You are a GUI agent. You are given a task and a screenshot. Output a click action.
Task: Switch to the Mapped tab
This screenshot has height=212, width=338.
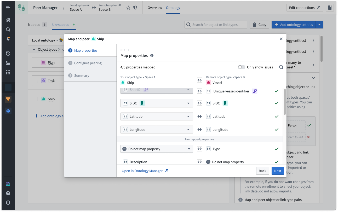33,24
